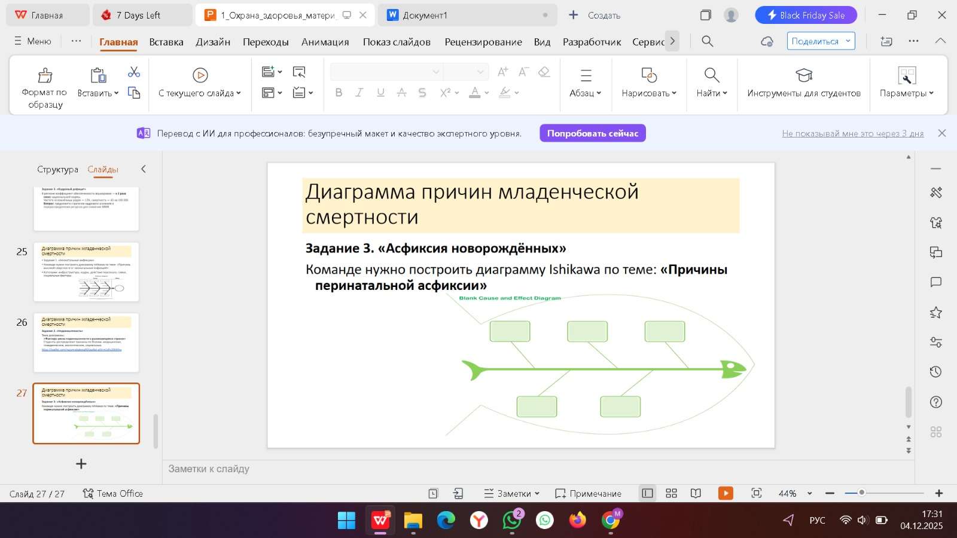Switch to reading view in status bar
This screenshot has height=538, width=957.
click(x=696, y=493)
